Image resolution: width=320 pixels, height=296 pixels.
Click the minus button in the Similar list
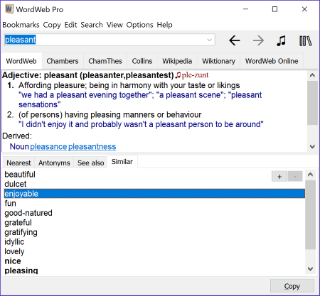tap(295, 176)
